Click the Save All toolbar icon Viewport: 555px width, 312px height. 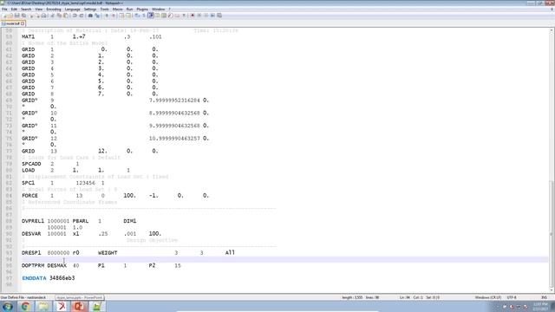click(x=23, y=16)
